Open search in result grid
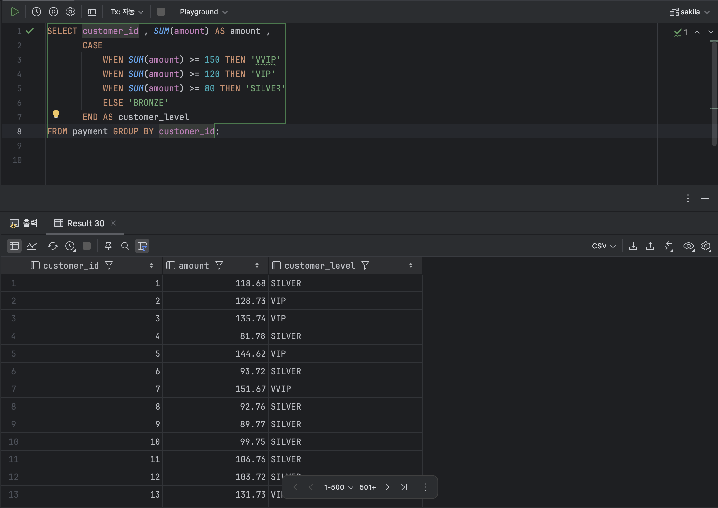This screenshot has width=718, height=508. (x=125, y=246)
